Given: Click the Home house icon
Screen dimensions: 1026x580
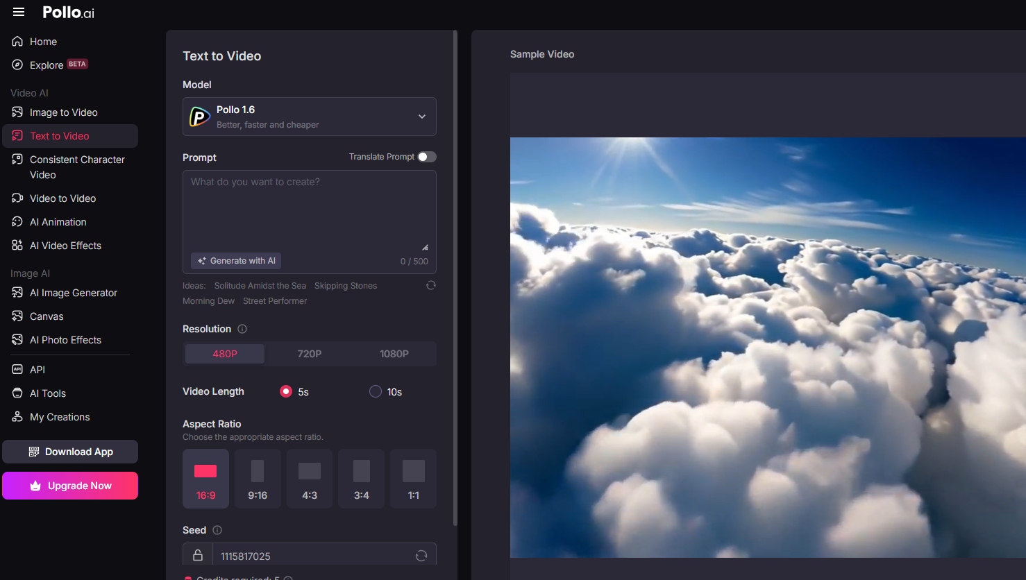Looking at the screenshot, I should (x=17, y=42).
